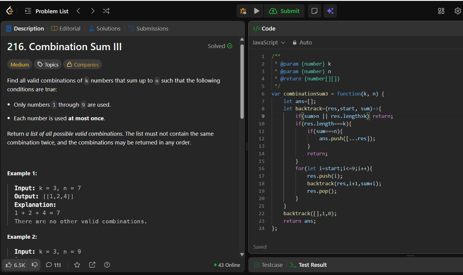
Task: Click the description panel scrollbar down arrow
Action: point(242,254)
